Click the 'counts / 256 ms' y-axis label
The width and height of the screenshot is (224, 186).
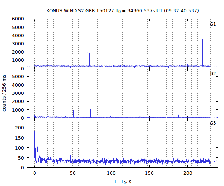click(x=4, y=93)
